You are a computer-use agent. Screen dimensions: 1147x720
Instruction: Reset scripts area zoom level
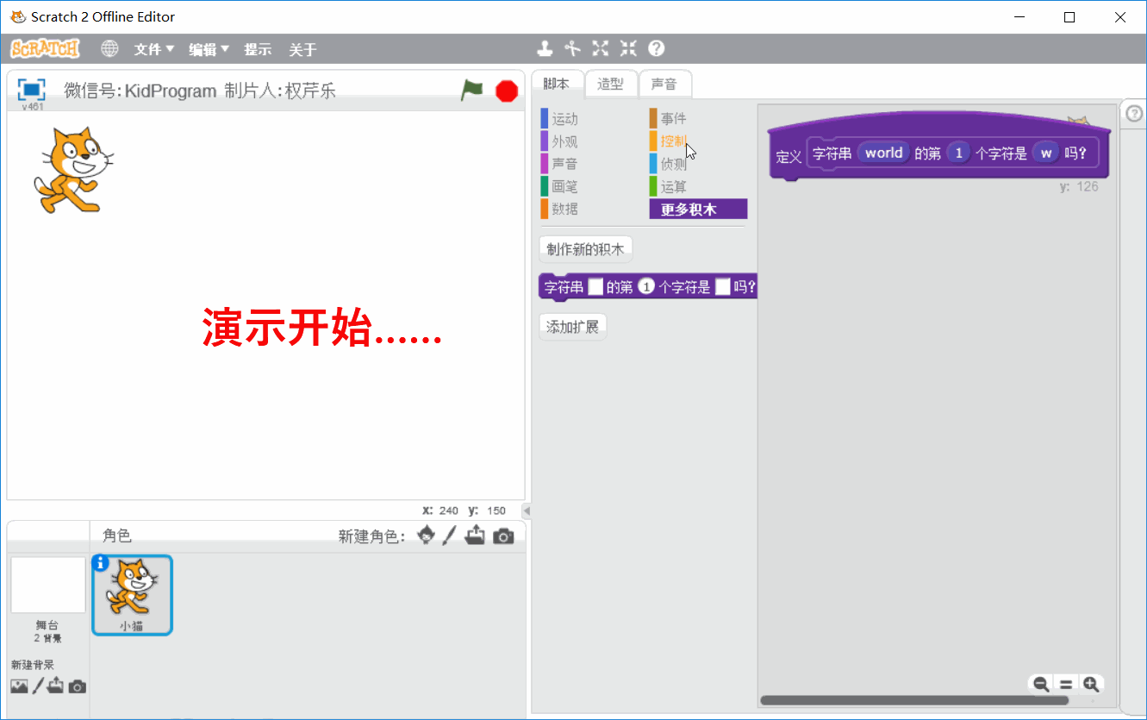1066,684
